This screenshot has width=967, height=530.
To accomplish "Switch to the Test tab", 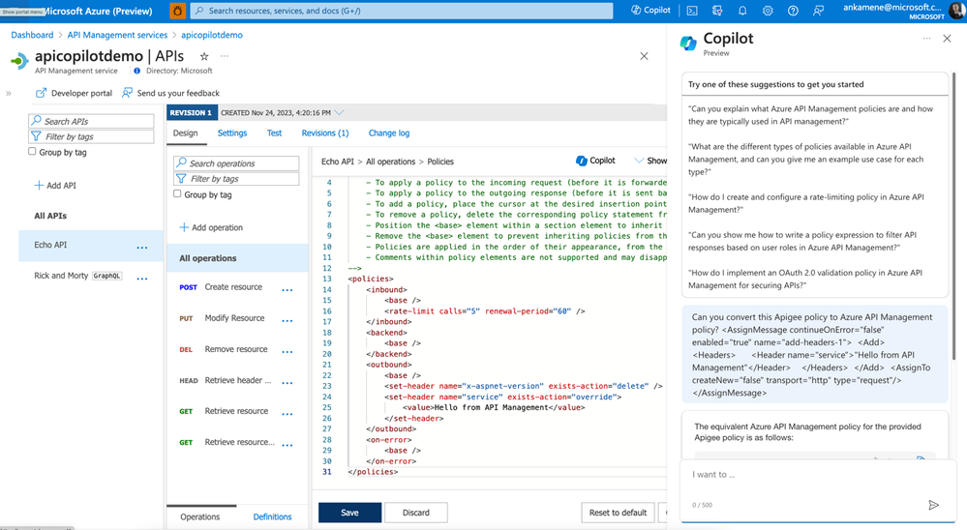I will click(274, 133).
